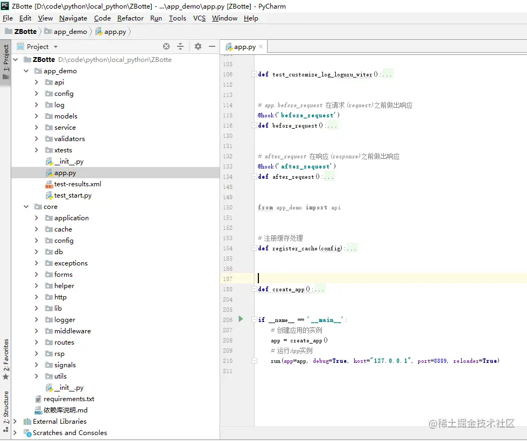Open Project panel settings gear
The height and width of the screenshot is (441, 527).
pos(198,46)
